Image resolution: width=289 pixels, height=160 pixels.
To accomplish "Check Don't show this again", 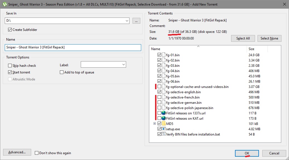I will click(x=37, y=153).
